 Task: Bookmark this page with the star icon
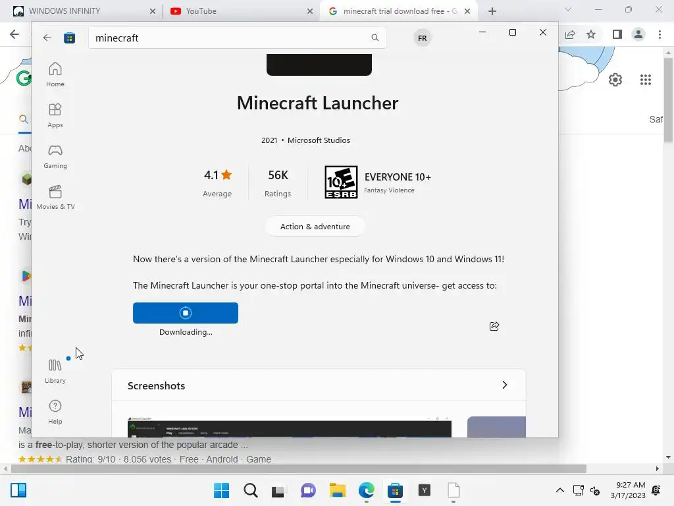(591, 34)
